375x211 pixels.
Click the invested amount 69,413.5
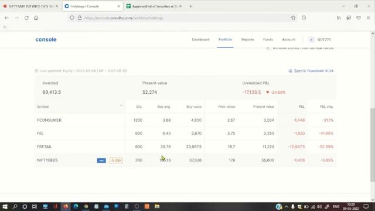tap(52, 92)
